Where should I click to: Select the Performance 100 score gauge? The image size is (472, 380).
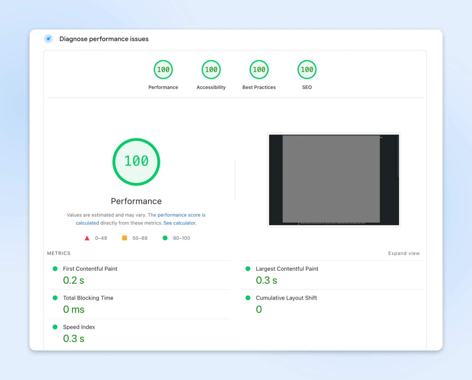tap(163, 70)
